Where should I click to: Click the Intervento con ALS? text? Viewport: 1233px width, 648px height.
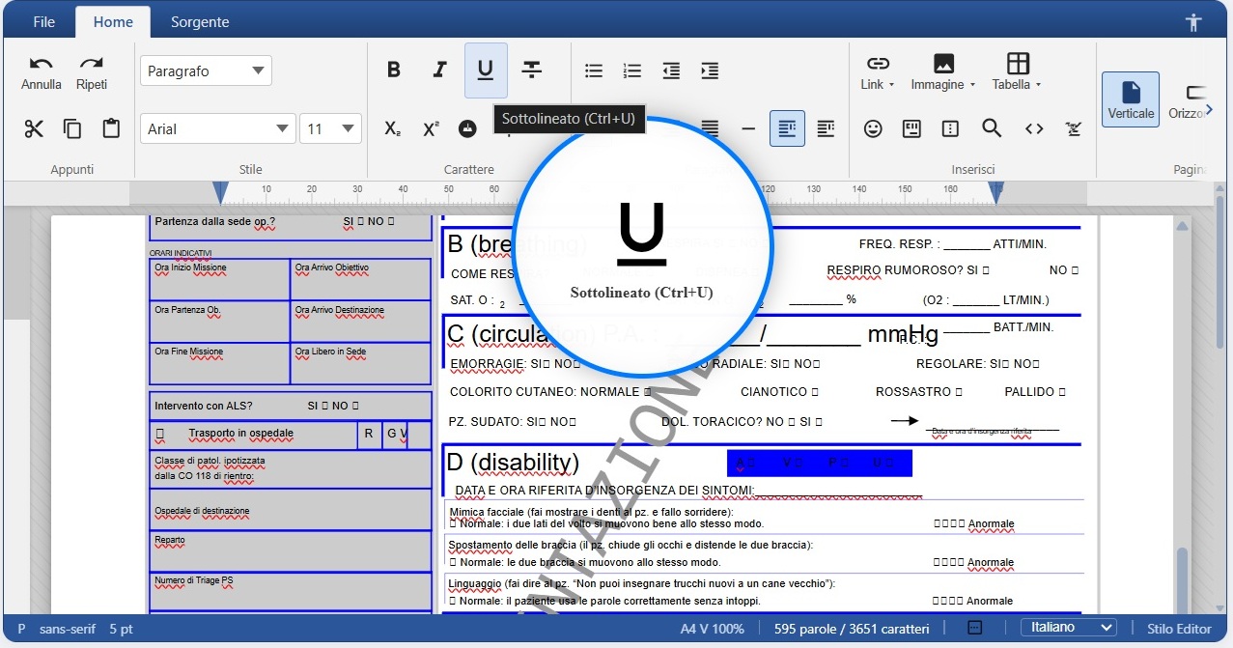click(x=203, y=406)
